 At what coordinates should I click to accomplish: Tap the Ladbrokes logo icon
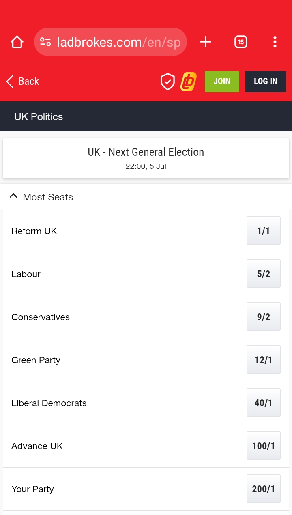(189, 82)
